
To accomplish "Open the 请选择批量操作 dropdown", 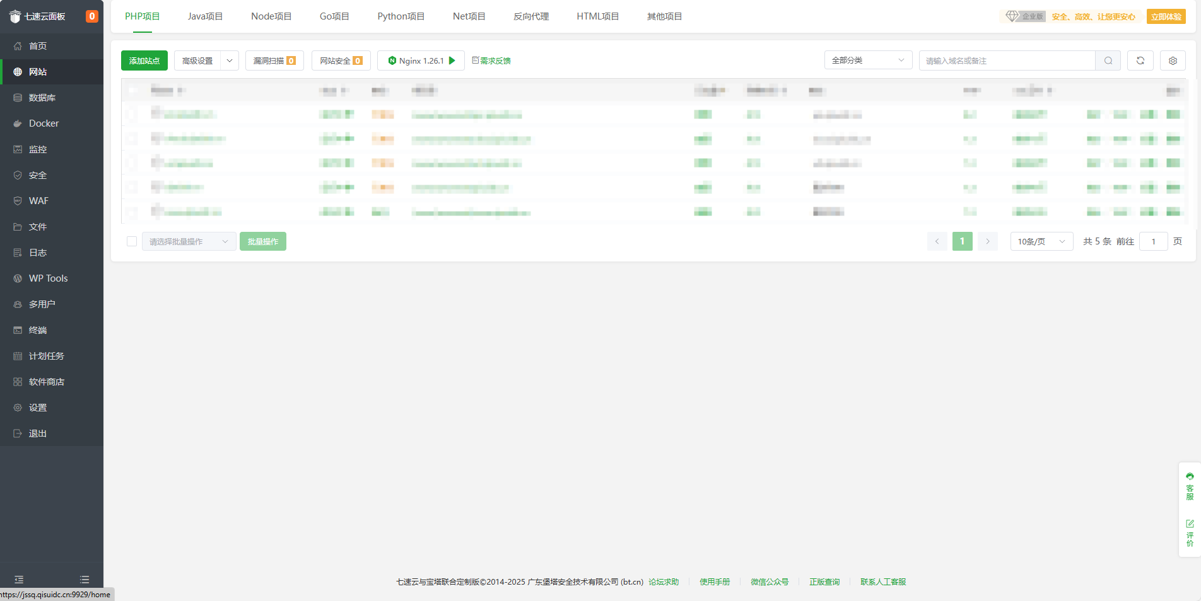I will [189, 241].
